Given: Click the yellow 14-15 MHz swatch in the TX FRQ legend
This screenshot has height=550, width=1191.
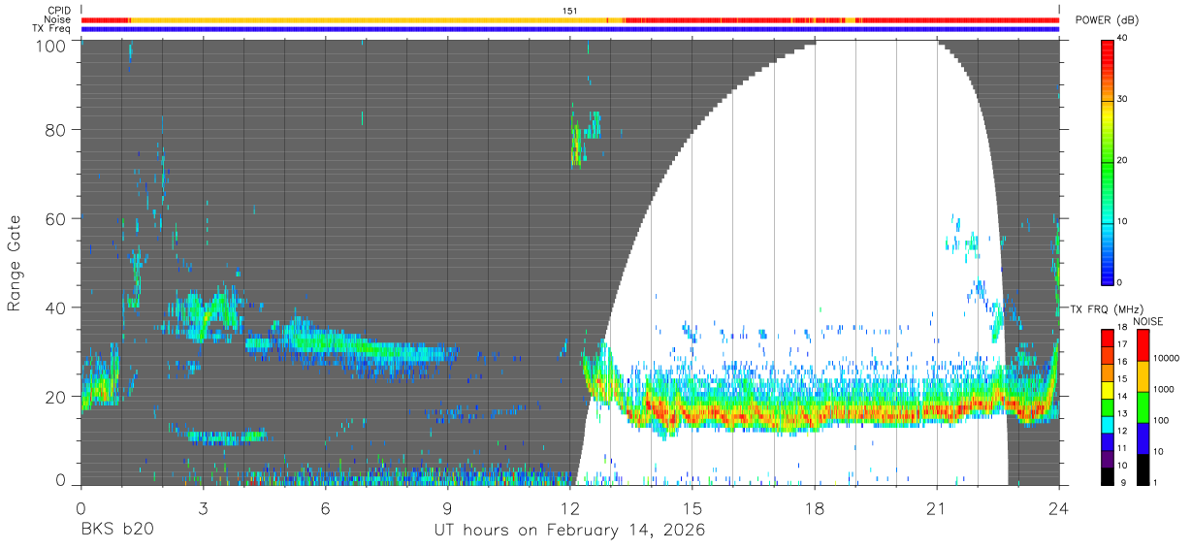Looking at the screenshot, I should coord(1107,390).
